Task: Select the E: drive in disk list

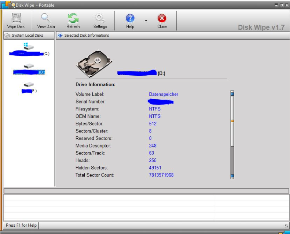Action: [29, 88]
